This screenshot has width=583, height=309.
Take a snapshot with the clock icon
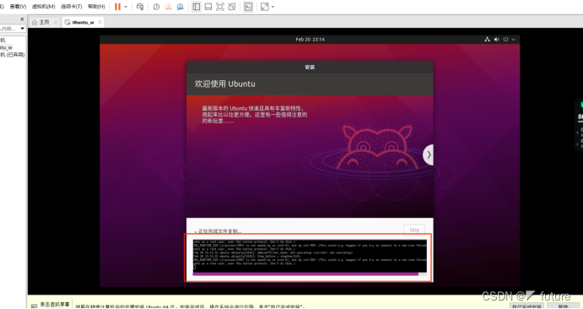(x=156, y=7)
